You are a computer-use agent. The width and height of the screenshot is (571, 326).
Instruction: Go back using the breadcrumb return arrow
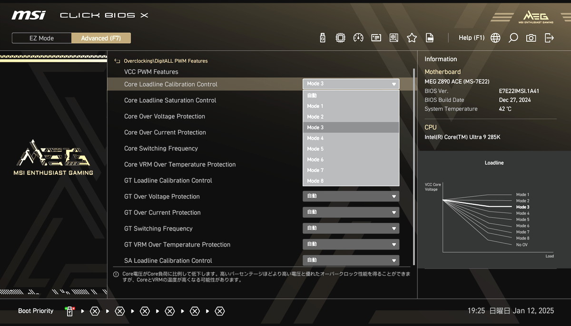pos(117,61)
